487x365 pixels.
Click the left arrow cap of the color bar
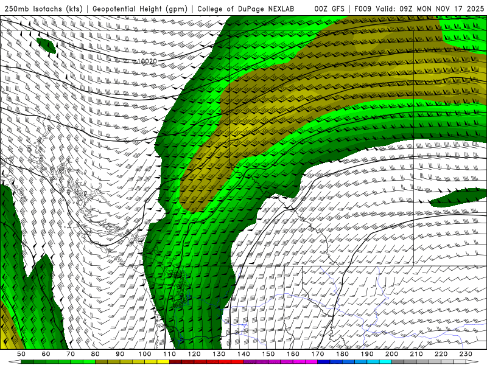pos(15,361)
